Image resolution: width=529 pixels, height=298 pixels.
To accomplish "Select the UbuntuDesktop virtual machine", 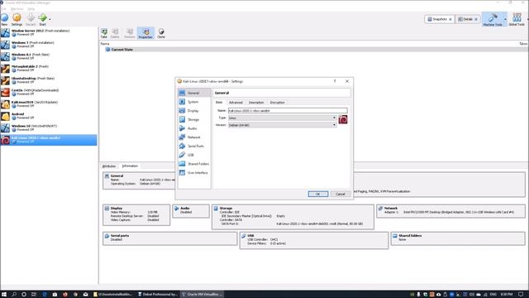I will [49, 80].
